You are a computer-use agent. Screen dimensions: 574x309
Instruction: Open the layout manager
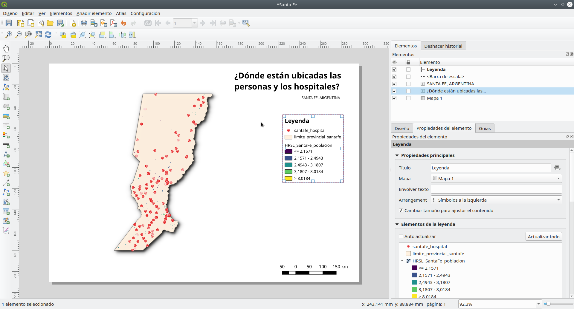click(x=40, y=23)
